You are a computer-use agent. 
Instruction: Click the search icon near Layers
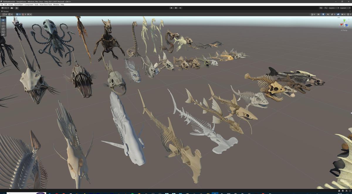tap(326, 8)
